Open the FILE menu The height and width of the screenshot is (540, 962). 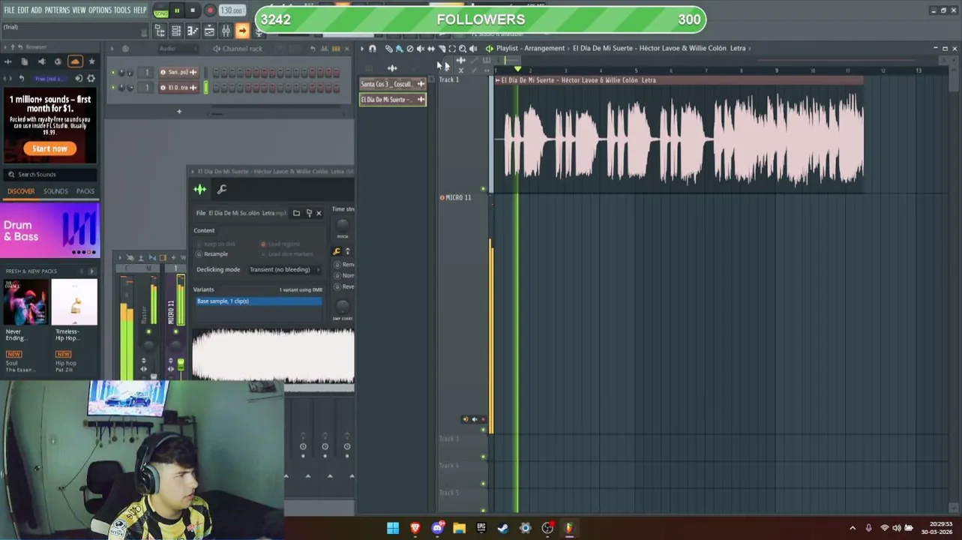click(9, 10)
